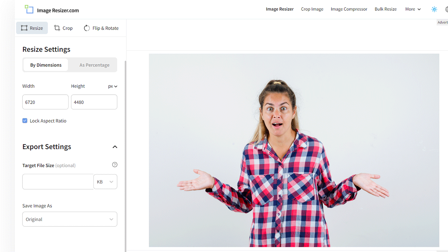Open the Image Resizer nav link
This screenshot has width=448, height=252.
(280, 9)
